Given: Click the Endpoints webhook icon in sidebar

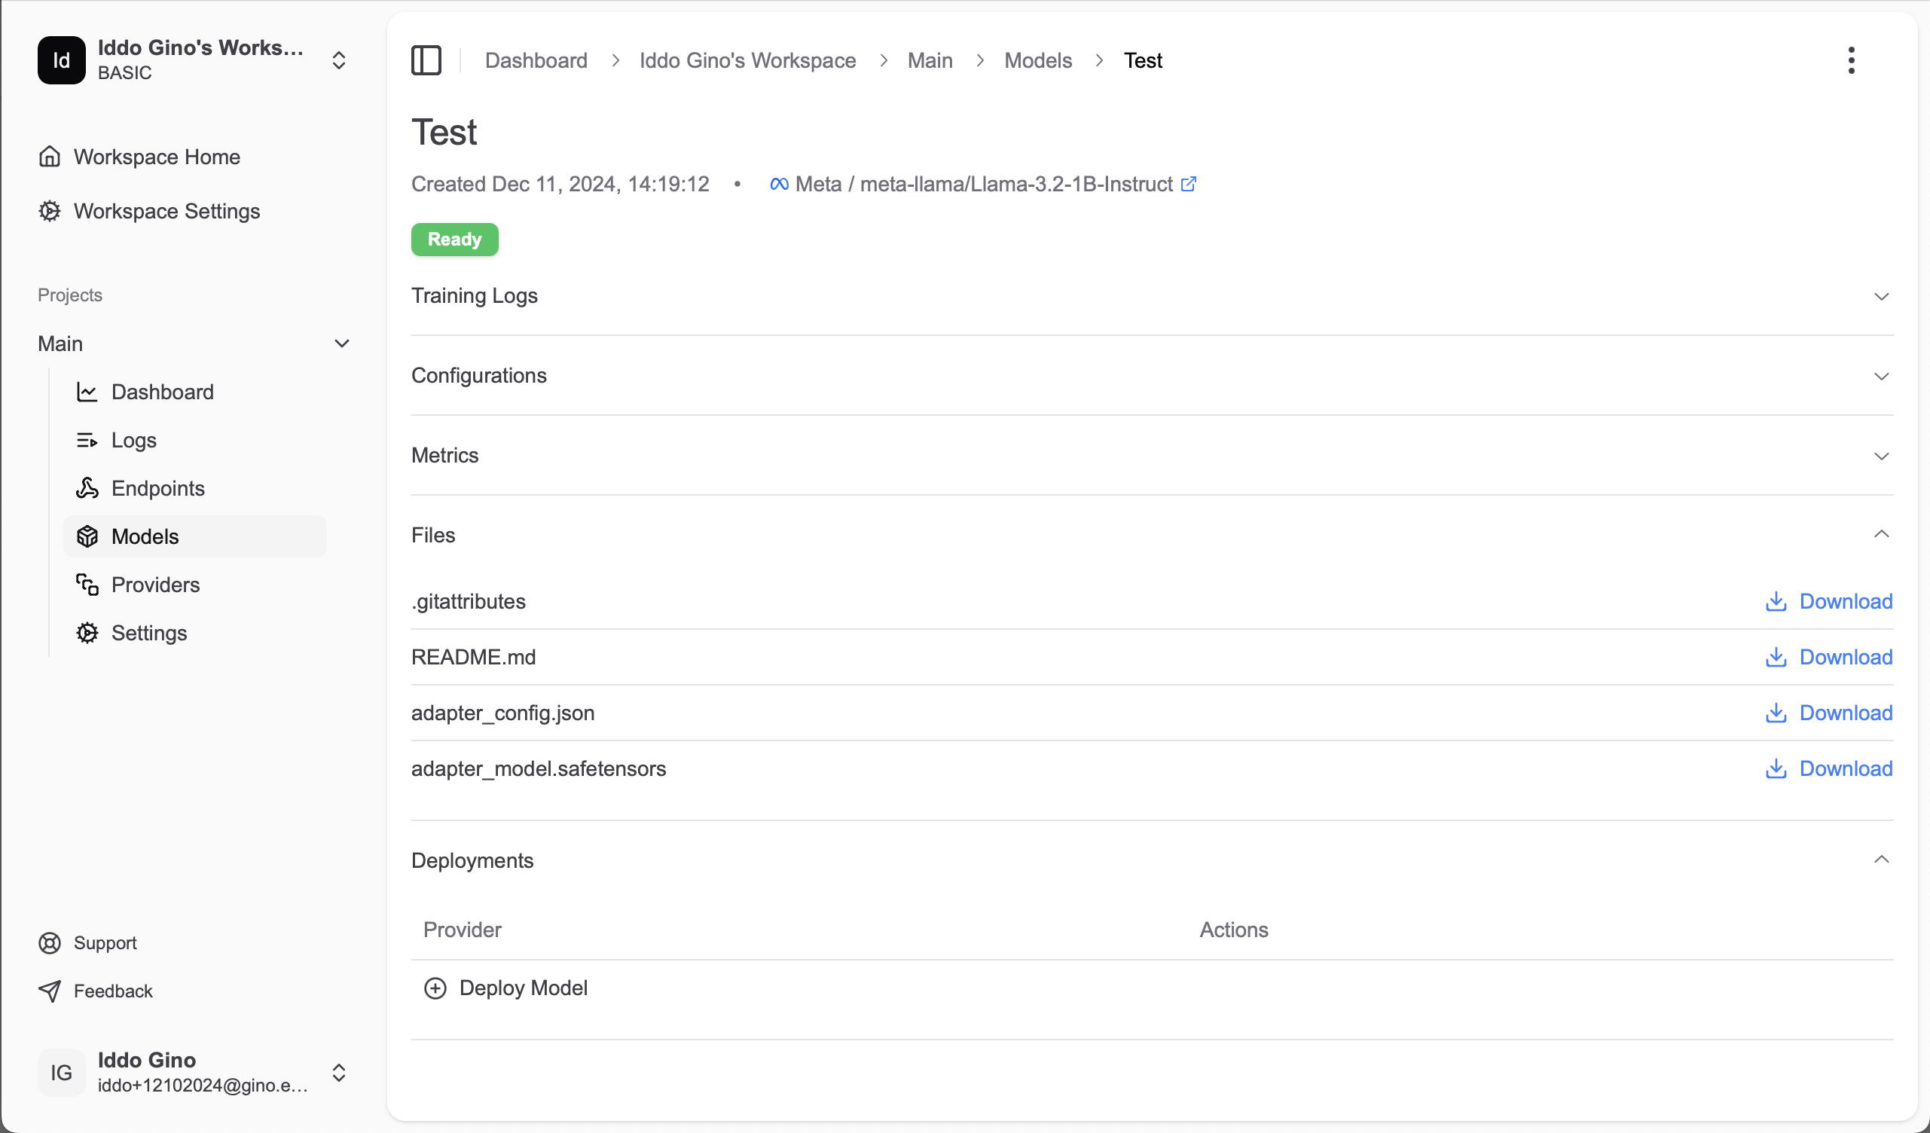Looking at the screenshot, I should 87,488.
